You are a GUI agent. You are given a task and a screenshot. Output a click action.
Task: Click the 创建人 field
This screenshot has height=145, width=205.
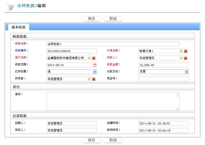click(72, 123)
